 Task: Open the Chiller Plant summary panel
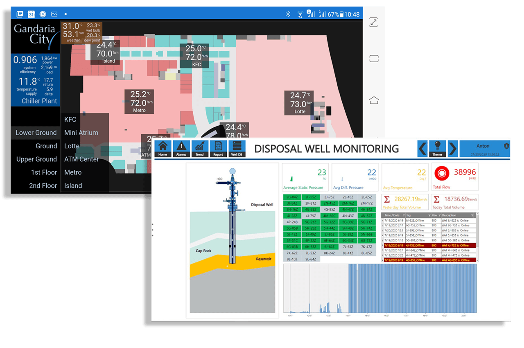pyautogui.click(x=36, y=80)
